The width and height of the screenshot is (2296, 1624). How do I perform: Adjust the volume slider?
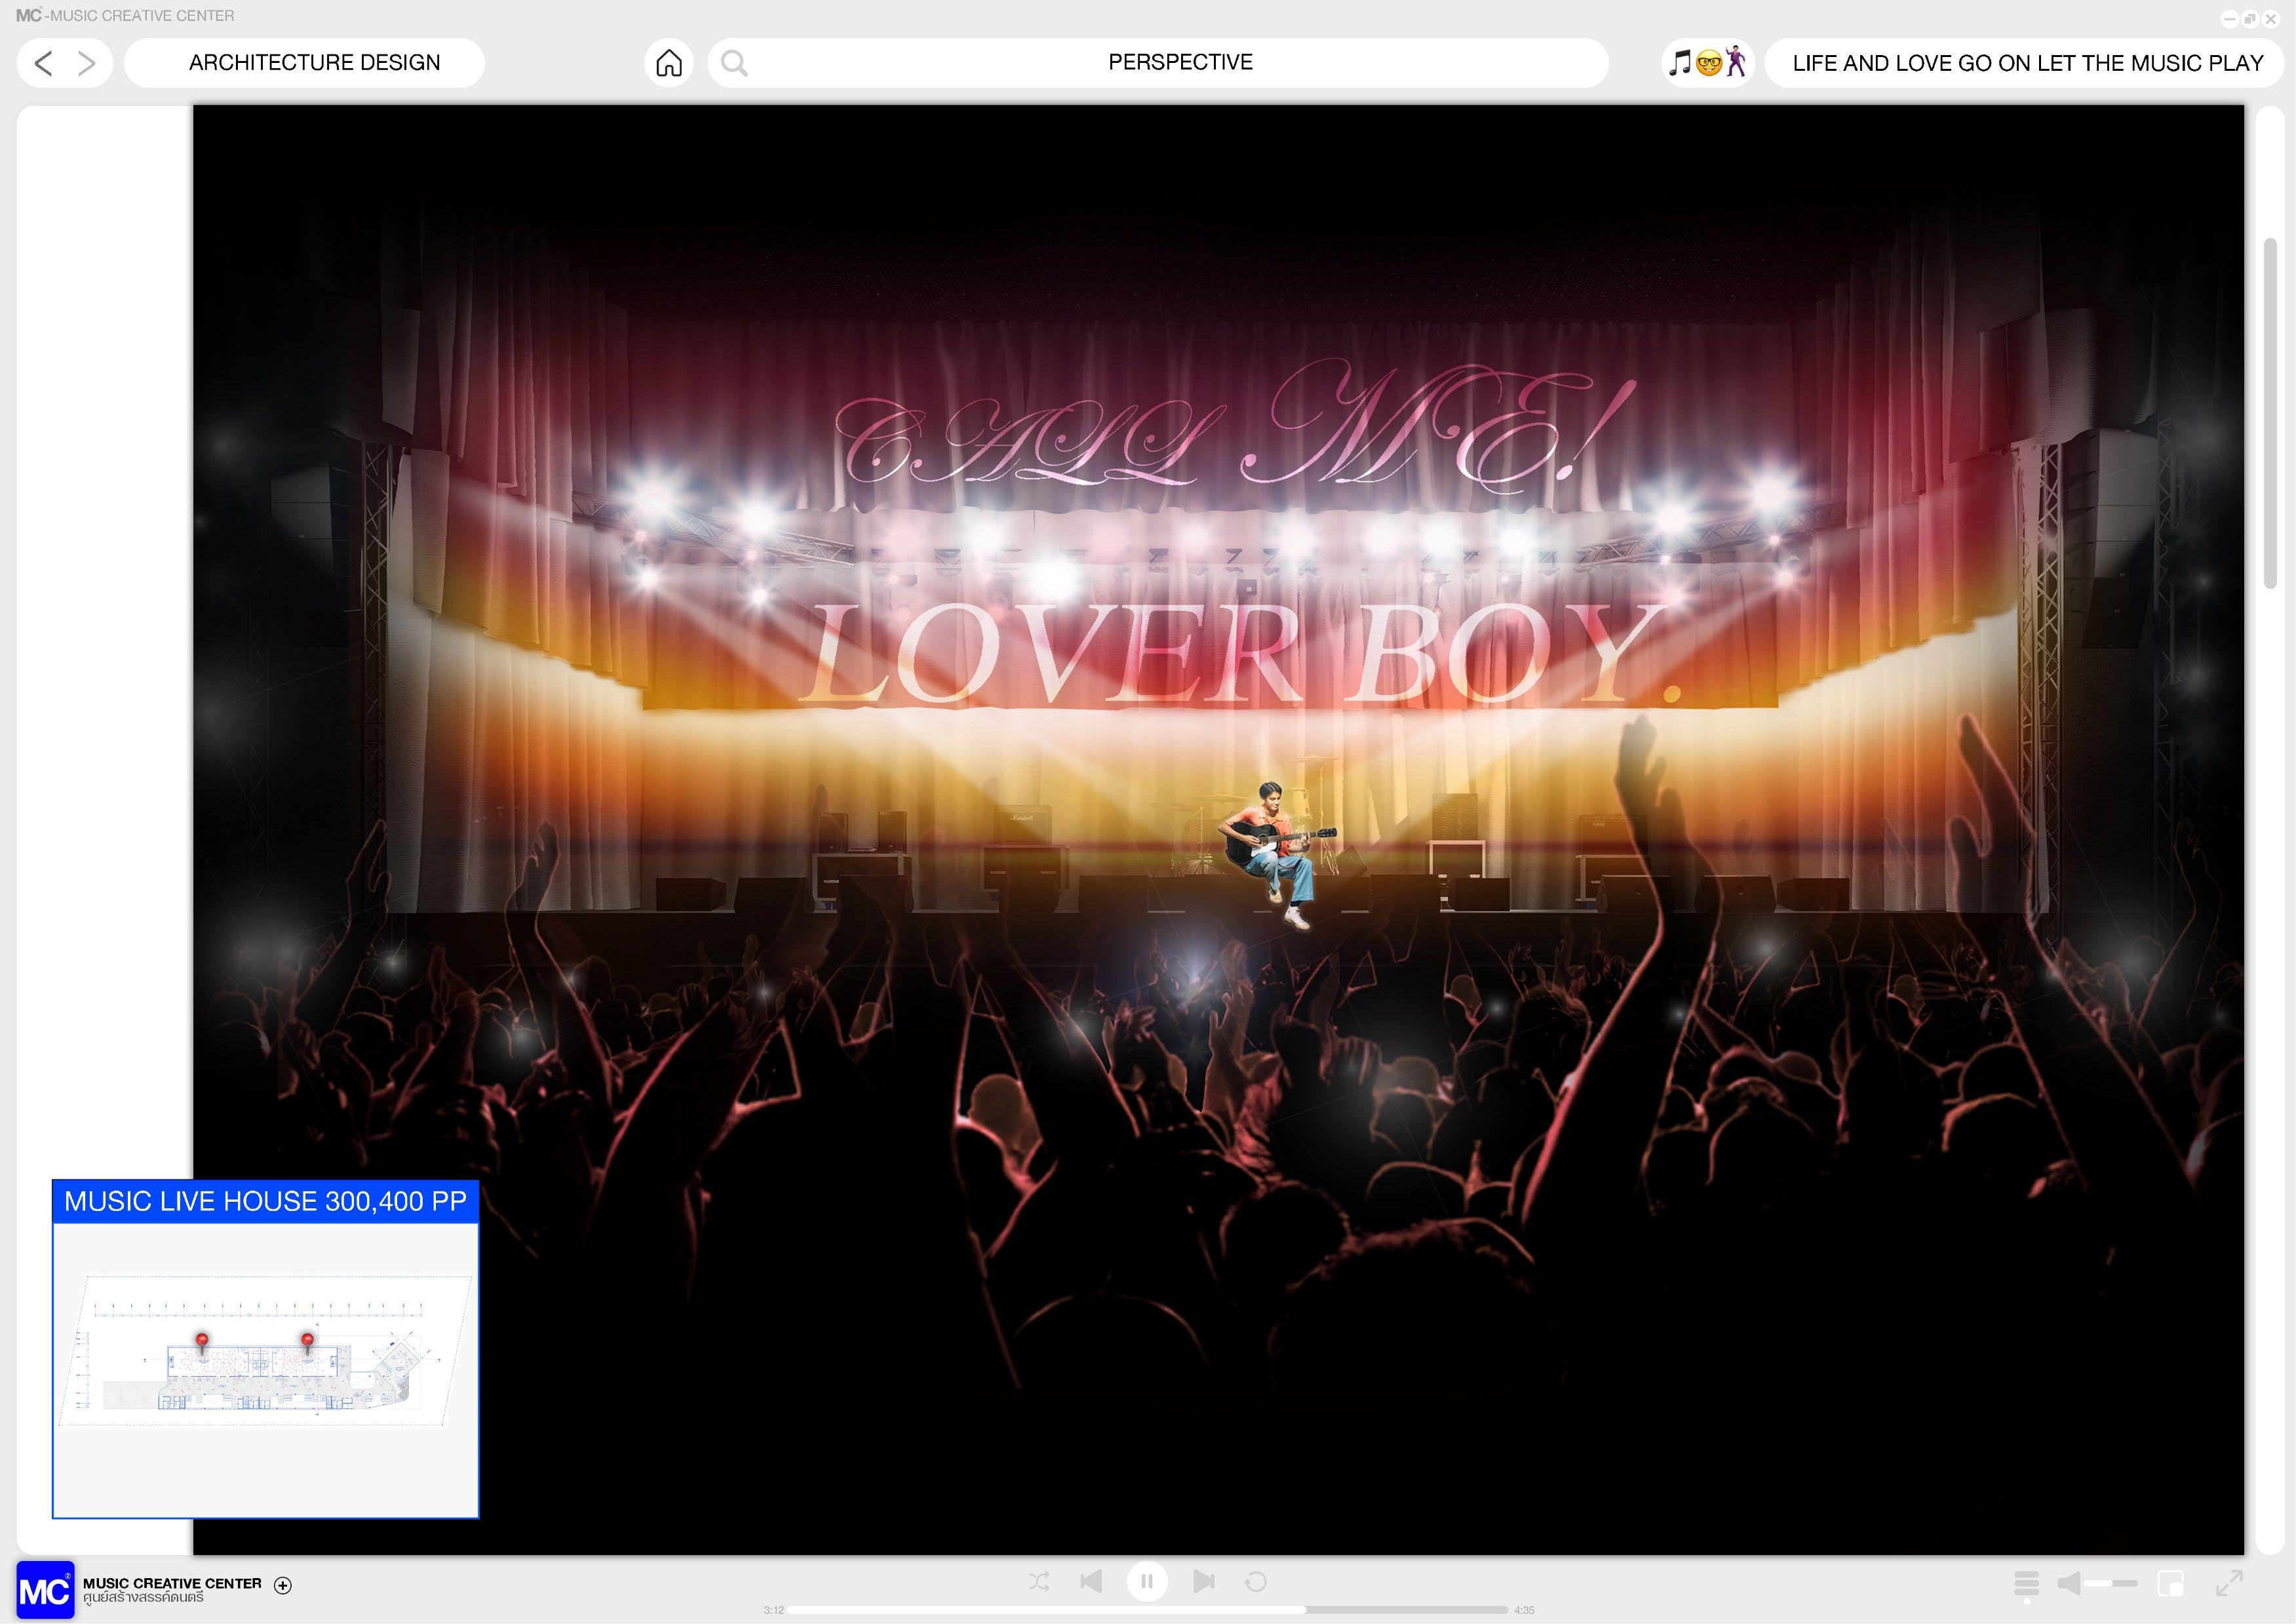(2112, 1583)
